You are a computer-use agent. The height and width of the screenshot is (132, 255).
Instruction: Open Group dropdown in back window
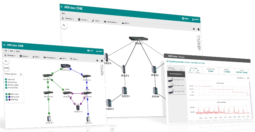[83, 20]
